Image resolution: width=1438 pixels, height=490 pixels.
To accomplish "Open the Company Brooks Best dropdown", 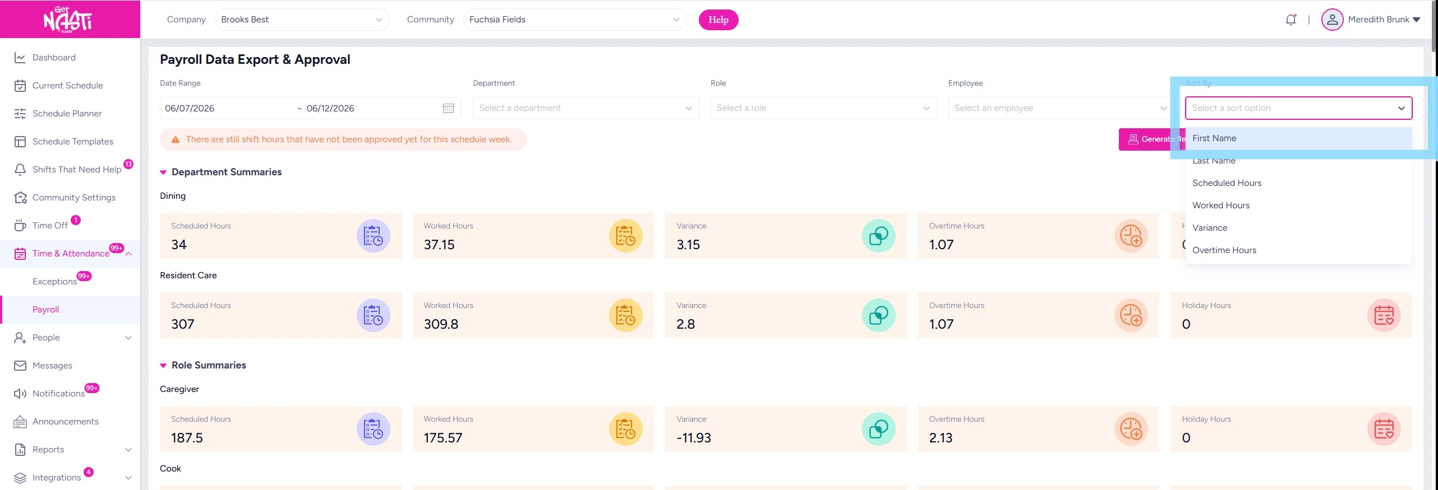I will pos(302,20).
